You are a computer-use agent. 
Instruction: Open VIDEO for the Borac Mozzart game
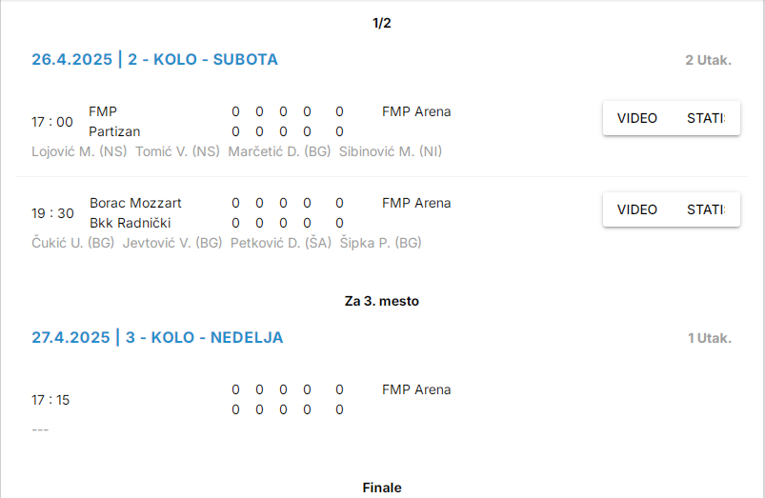(637, 209)
